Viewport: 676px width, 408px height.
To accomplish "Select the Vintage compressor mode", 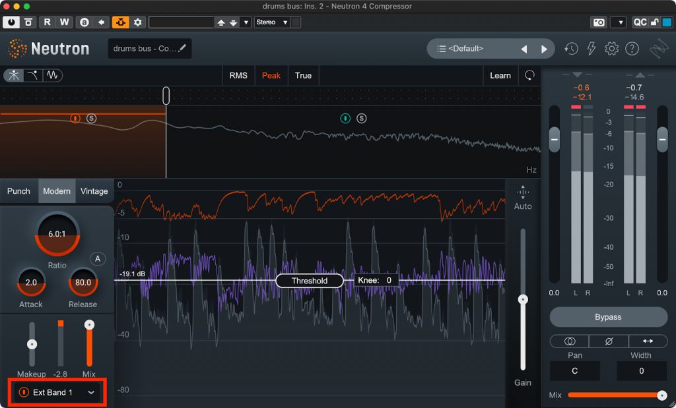I will (94, 191).
